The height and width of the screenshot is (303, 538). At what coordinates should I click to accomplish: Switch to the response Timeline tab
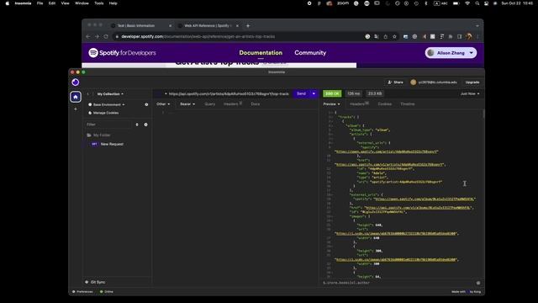[407, 104]
